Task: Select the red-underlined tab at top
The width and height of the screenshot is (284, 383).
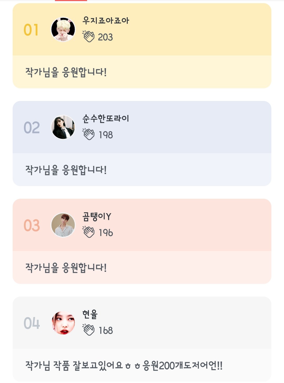Action: 71,1
